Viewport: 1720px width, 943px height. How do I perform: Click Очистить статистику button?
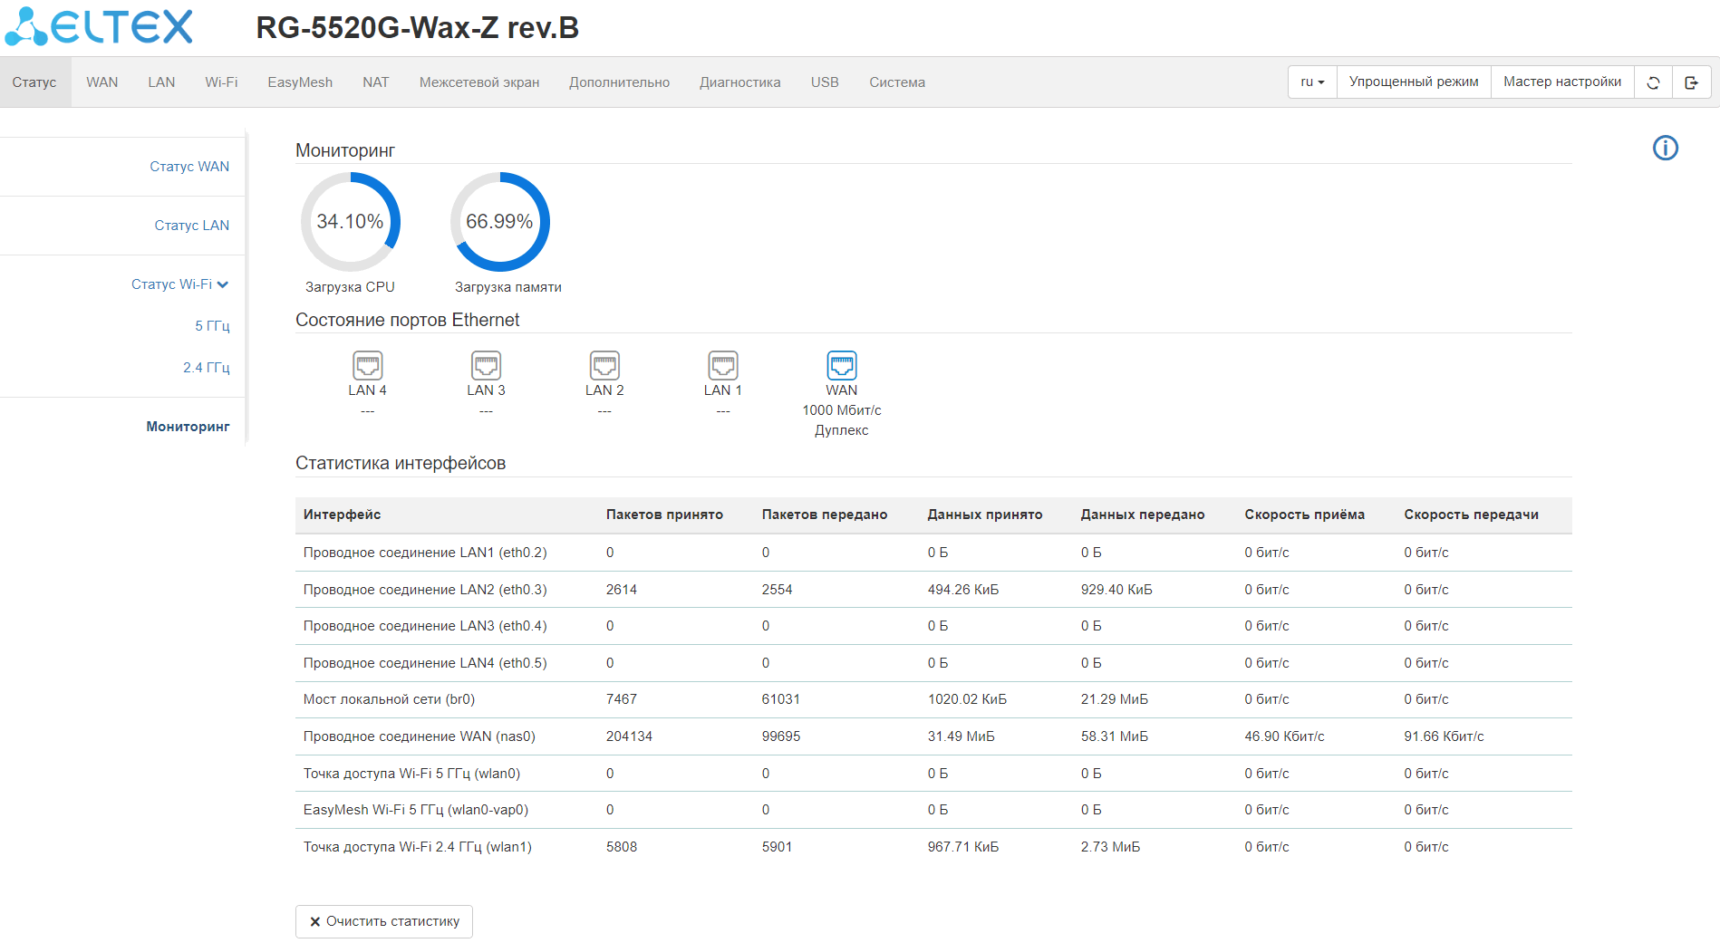[x=384, y=921]
